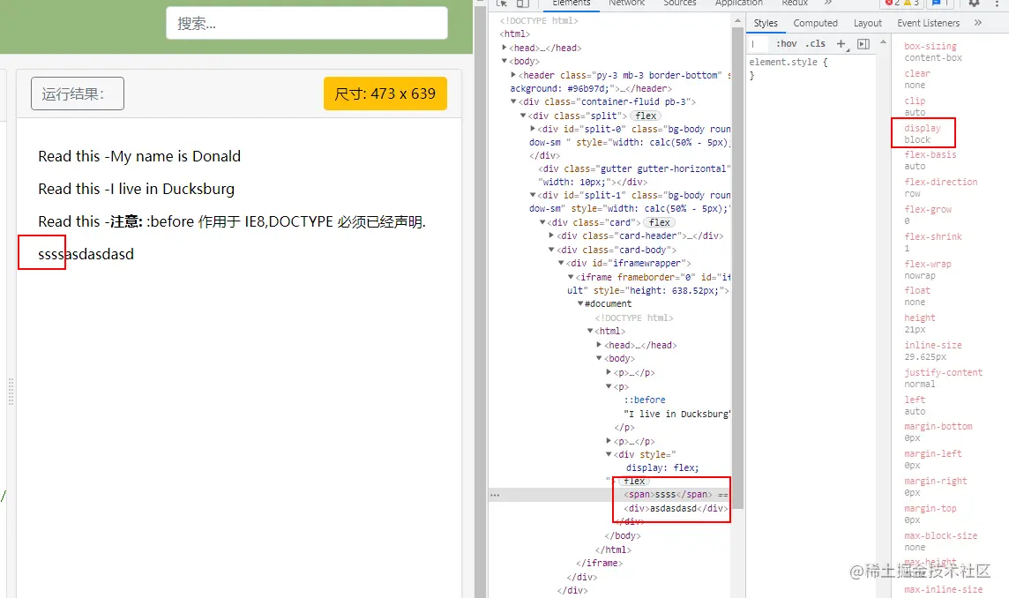Switch to the Elements panel tab

click(x=571, y=3)
